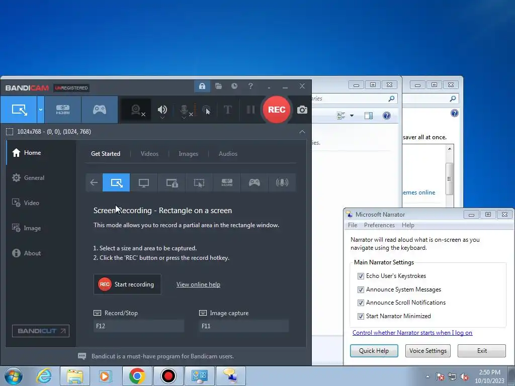This screenshot has width=515, height=386.
Task: Click the BANDICUT button
Action: coord(41,331)
